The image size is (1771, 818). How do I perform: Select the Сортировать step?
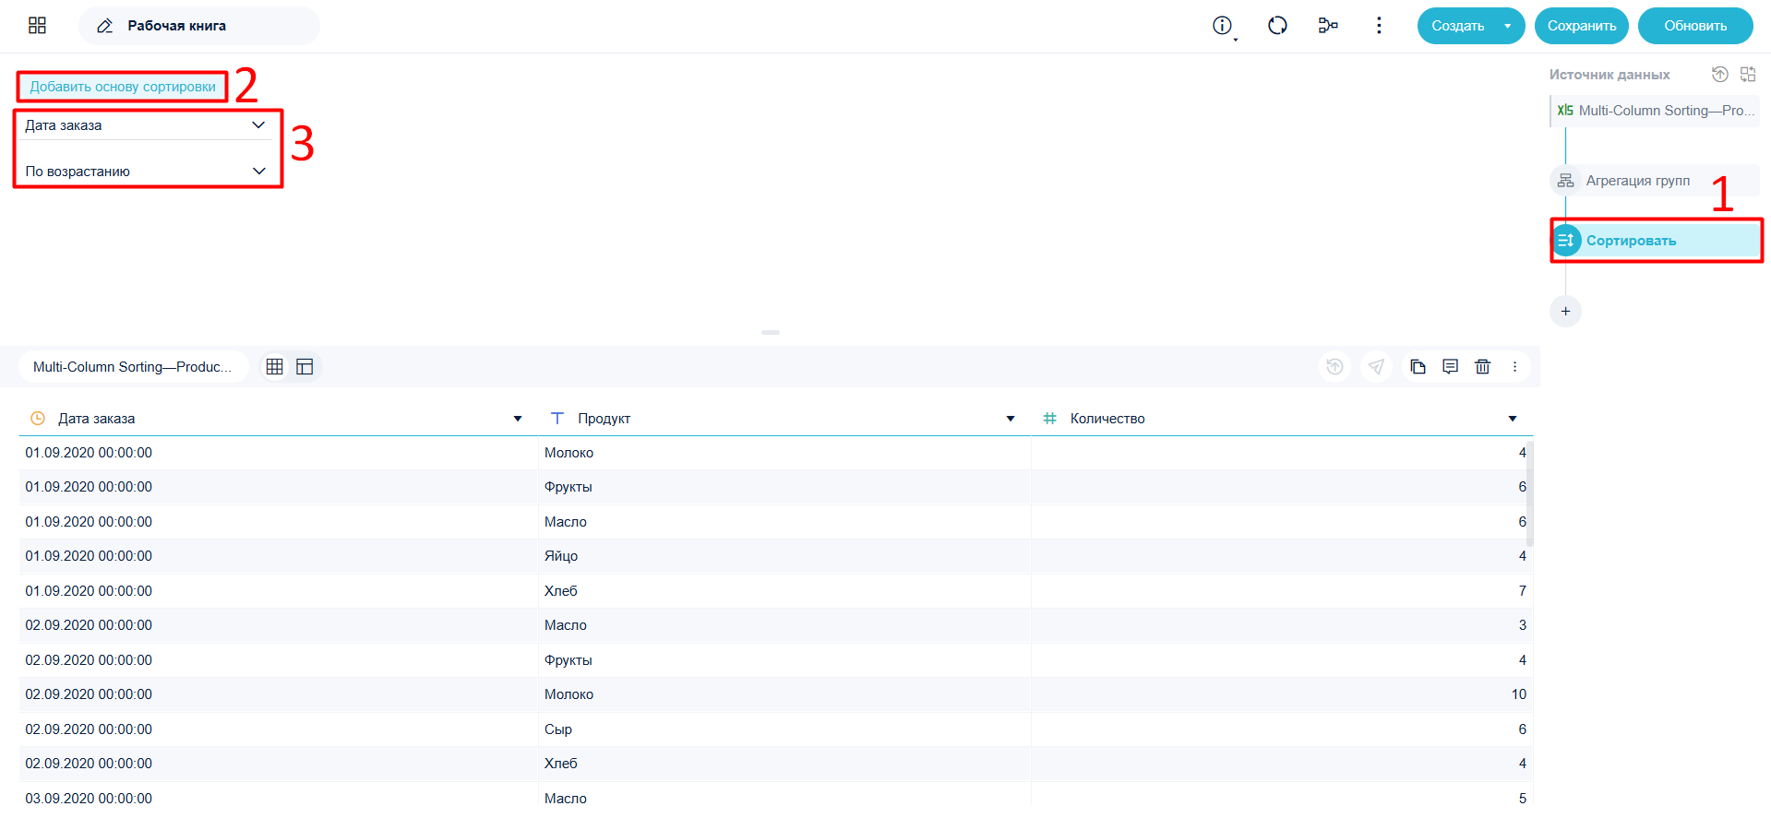pyautogui.click(x=1656, y=241)
